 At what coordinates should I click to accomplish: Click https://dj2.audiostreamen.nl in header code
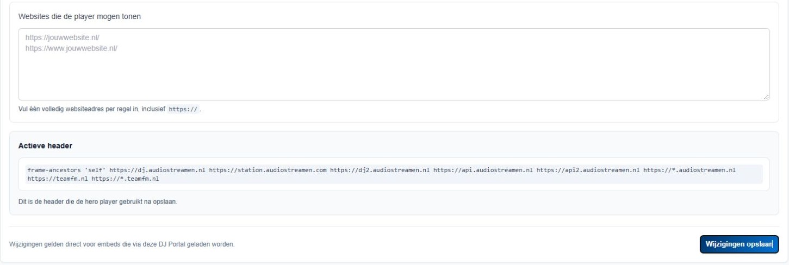pos(380,170)
